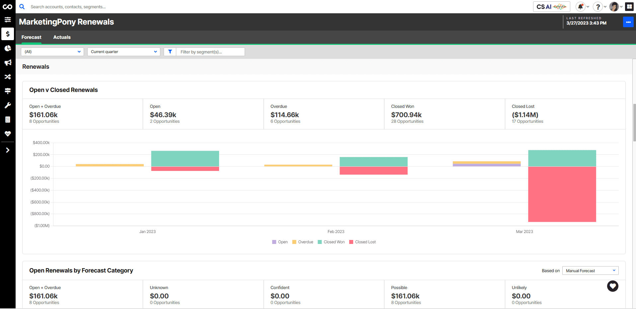The height and width of the screenshot is (309, 636).
Task: Select the heart-pulse health icon in sidebar
Action: 7,134
